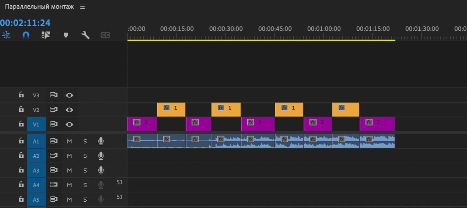The height and width of the screenshot is (208, 467).
Task: Hide the V3 track output eye
Action: [69, 95]
